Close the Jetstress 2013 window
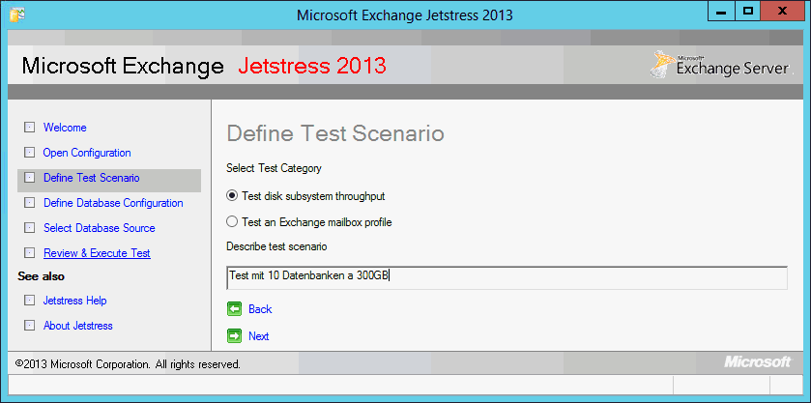The height and width of the screenshot is (403, 811). 783,12
